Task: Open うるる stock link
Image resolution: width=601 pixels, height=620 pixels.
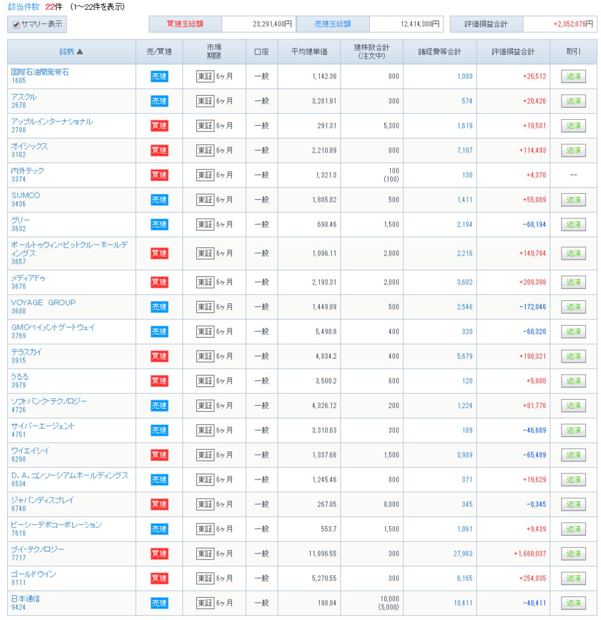Action: pos(20,377)
